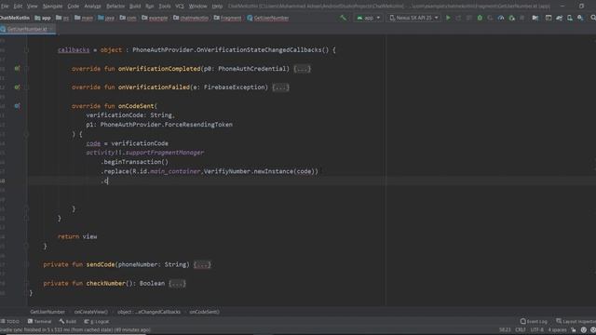Open the Event Log panel
This screenshot has width=596, height=335.
click(x=534, y=321)
